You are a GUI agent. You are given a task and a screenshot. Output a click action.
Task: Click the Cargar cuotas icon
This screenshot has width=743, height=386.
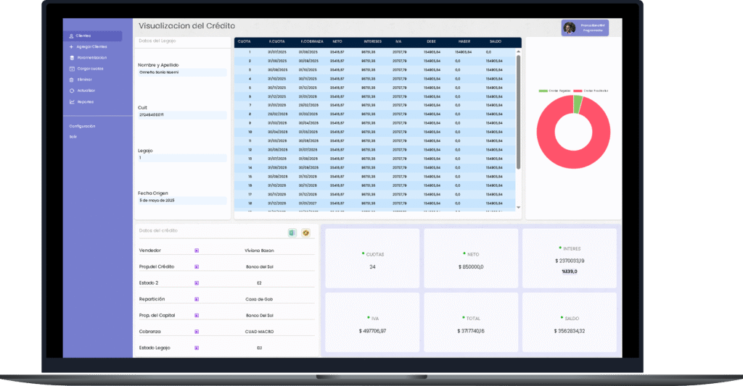(70, 69)
